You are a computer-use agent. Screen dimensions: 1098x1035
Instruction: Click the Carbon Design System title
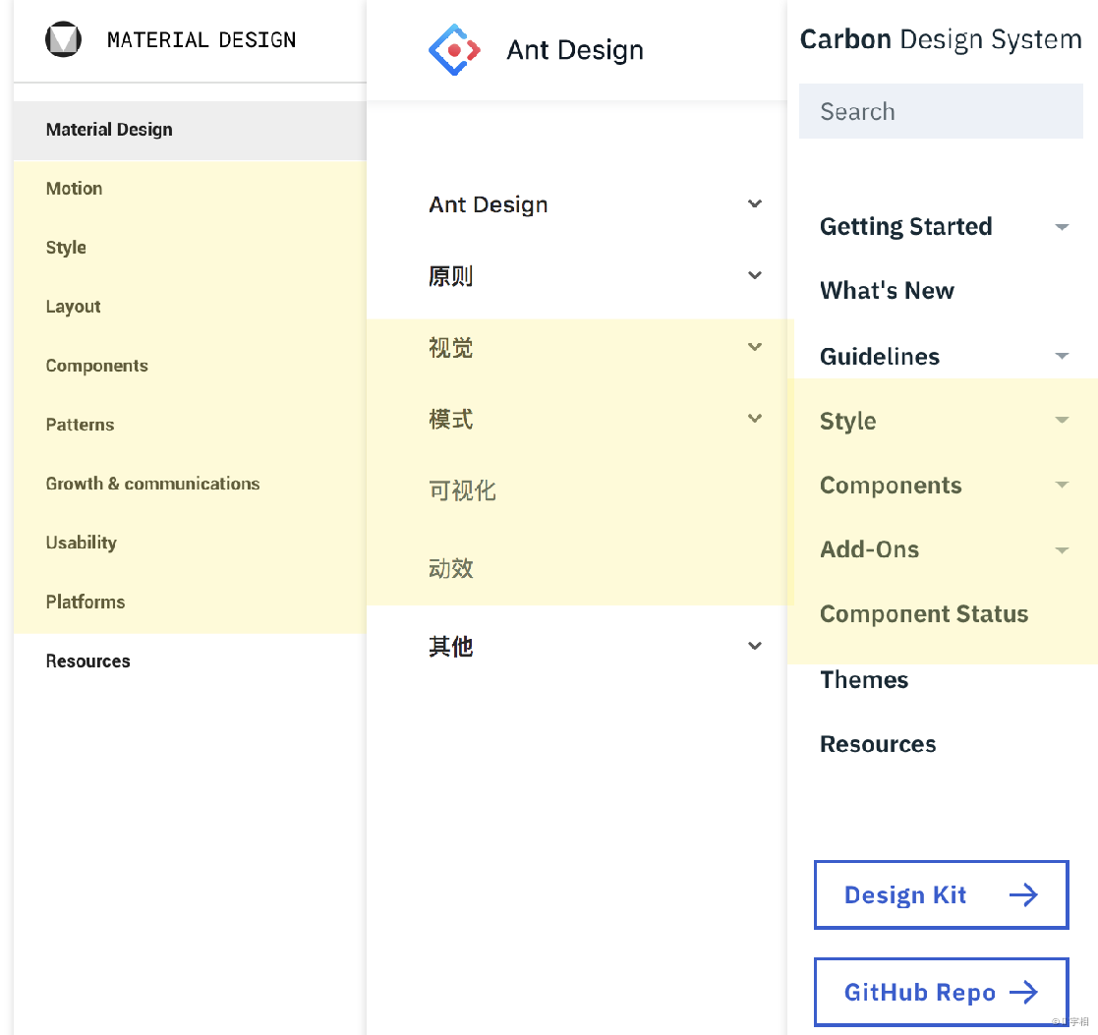click(941, 39)
